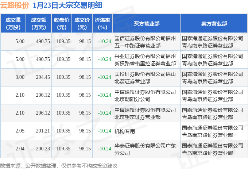The image size is (248, 169).
Task: Click seller cell in the 机构专用 row
Action: pyautogui.click(x=214, y=131)
